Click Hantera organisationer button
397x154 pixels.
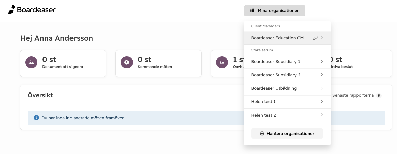[x=287, y=133]
